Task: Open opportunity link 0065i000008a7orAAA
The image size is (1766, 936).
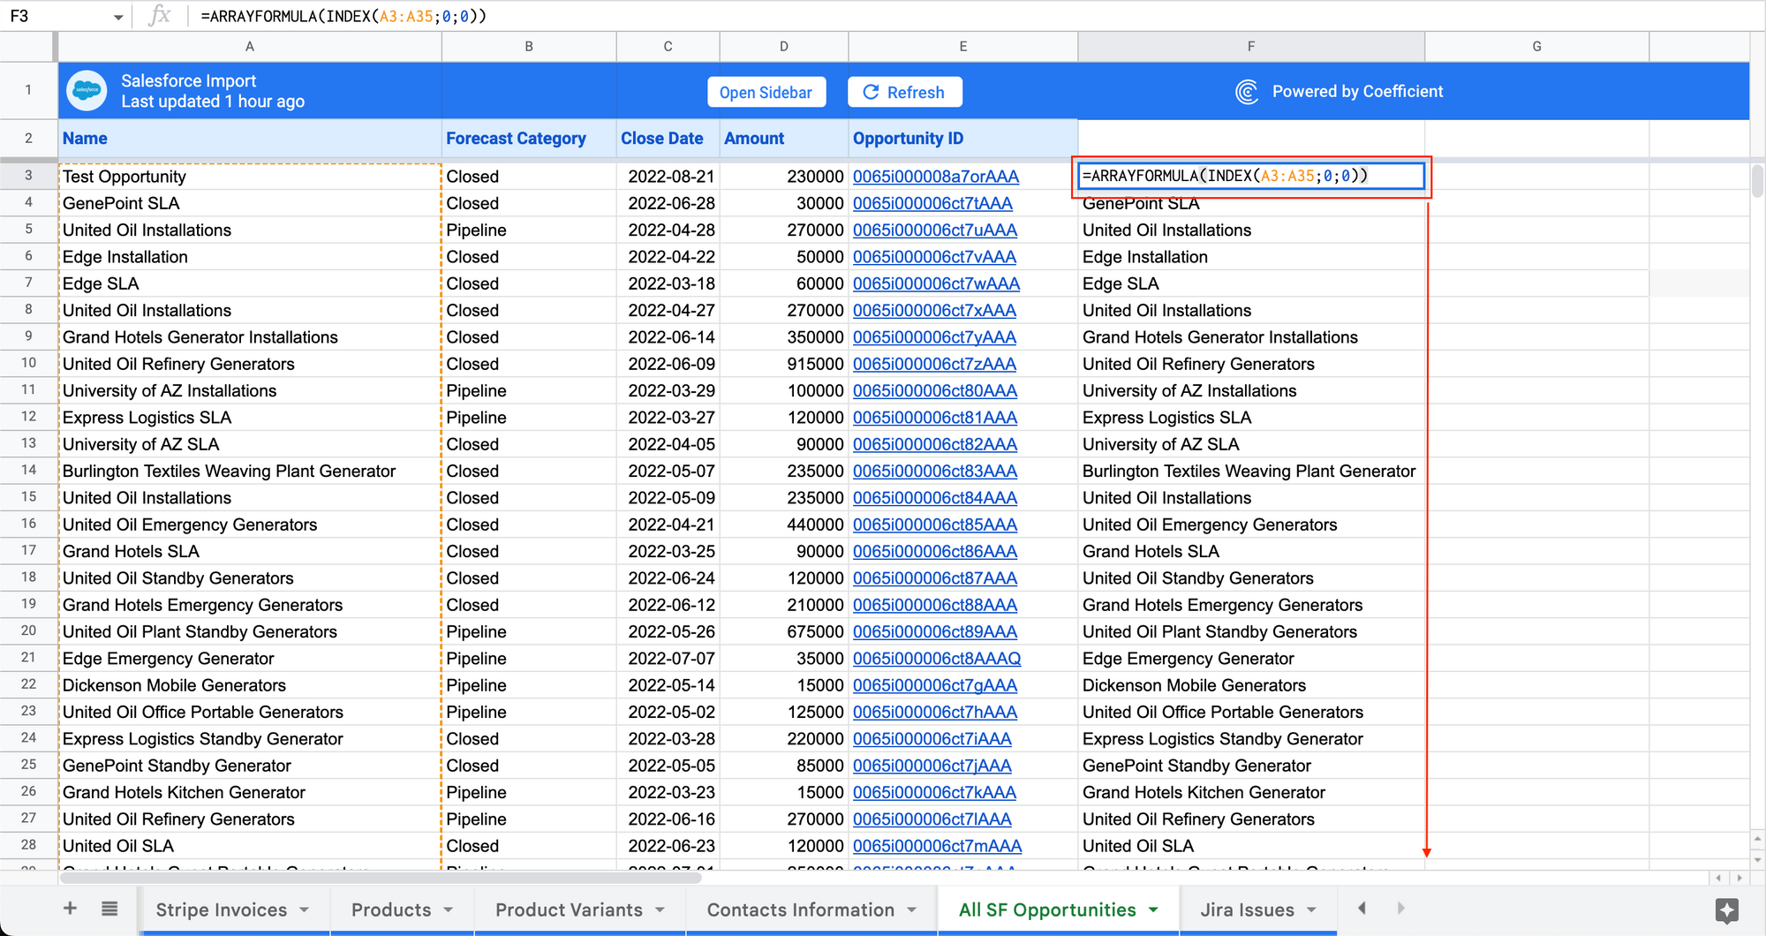Action: (936, 177)
